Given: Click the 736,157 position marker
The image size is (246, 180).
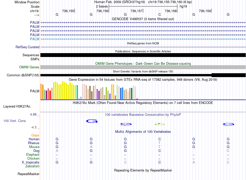Looking at the screenshot, I should (x=137, y=11).
